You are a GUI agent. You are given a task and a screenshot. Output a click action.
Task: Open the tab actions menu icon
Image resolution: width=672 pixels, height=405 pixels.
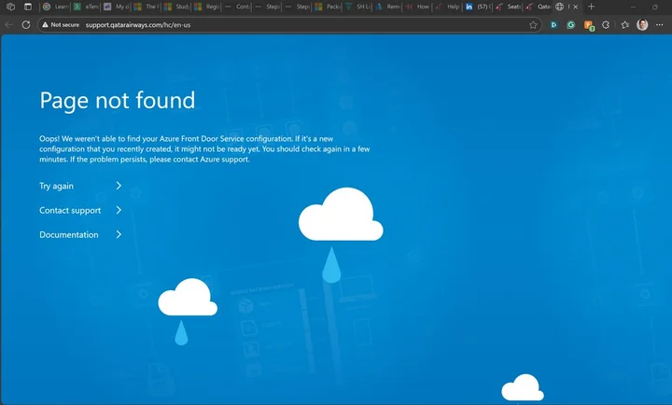[x=27, y=7]
